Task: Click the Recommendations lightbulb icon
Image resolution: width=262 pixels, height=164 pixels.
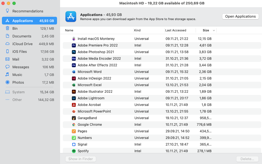Action: [x=7, y=11]
